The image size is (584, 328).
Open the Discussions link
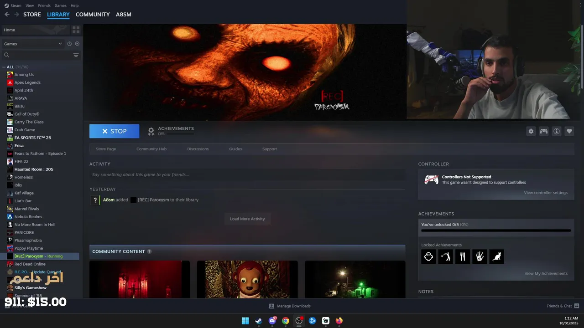198,149
